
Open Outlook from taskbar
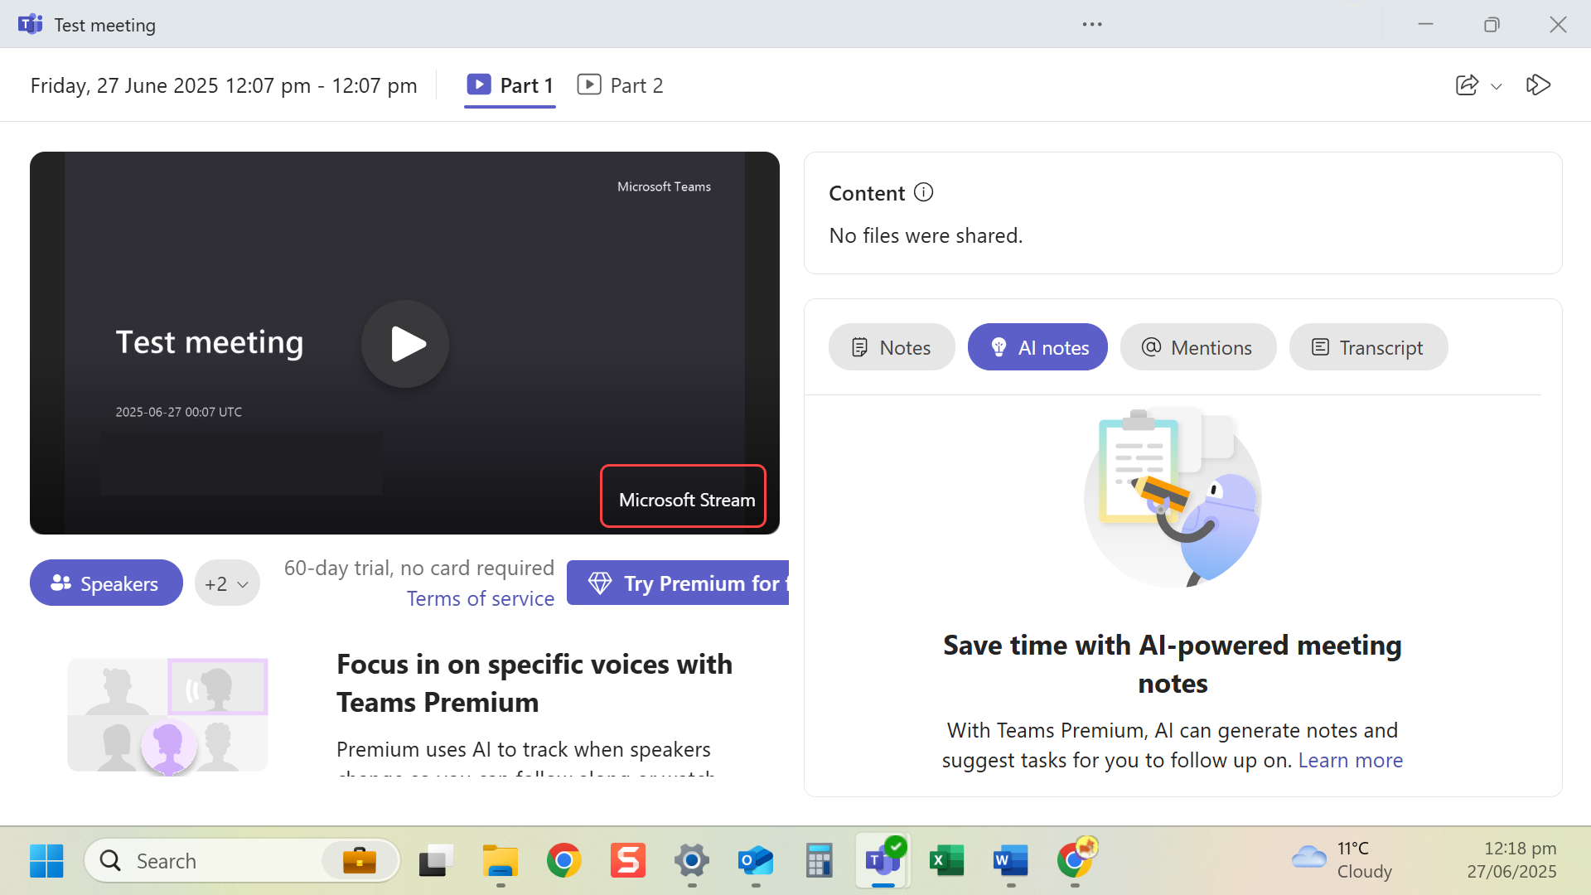point(756,861)
